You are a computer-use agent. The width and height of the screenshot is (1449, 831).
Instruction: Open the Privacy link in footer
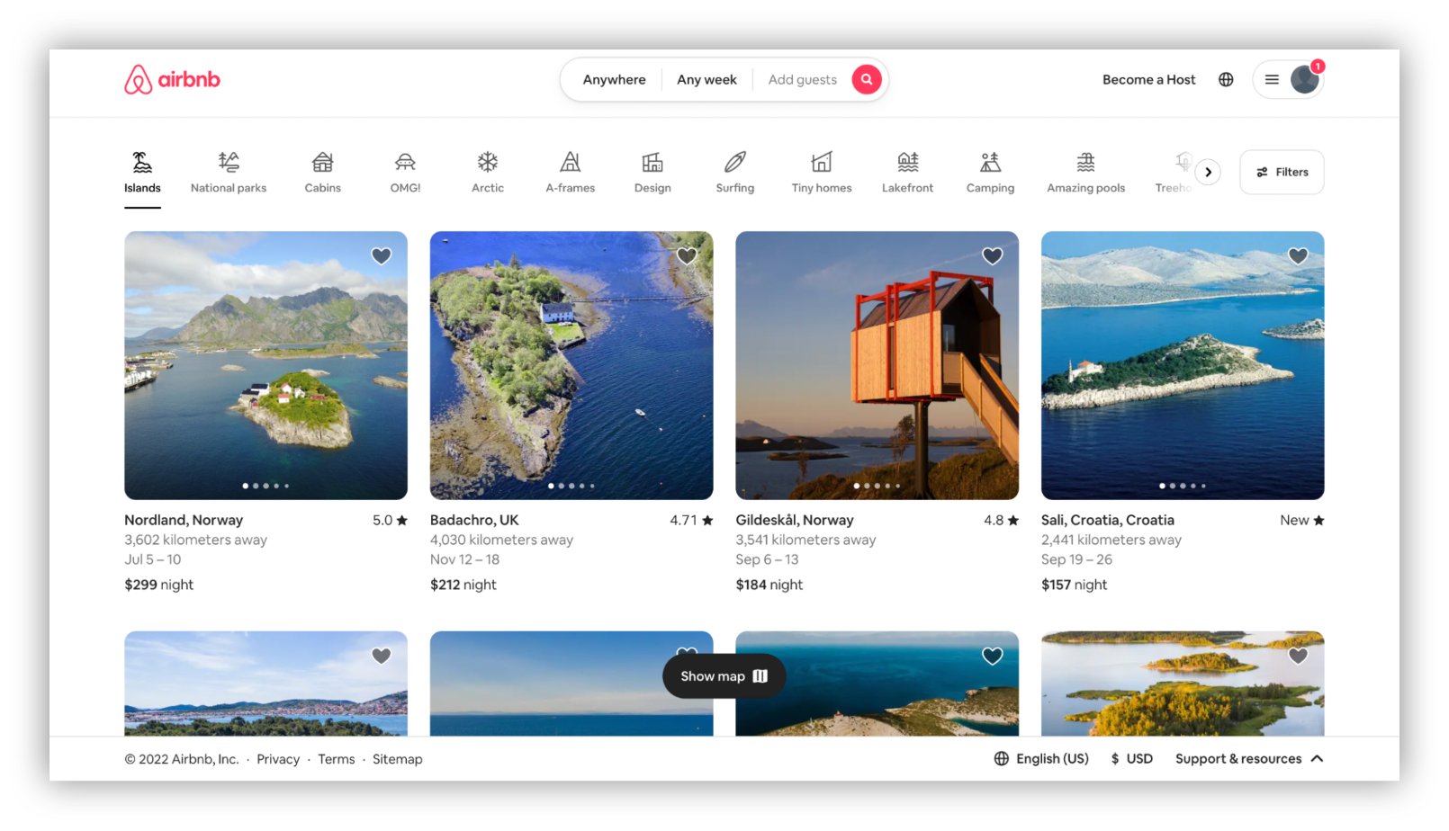278,759
